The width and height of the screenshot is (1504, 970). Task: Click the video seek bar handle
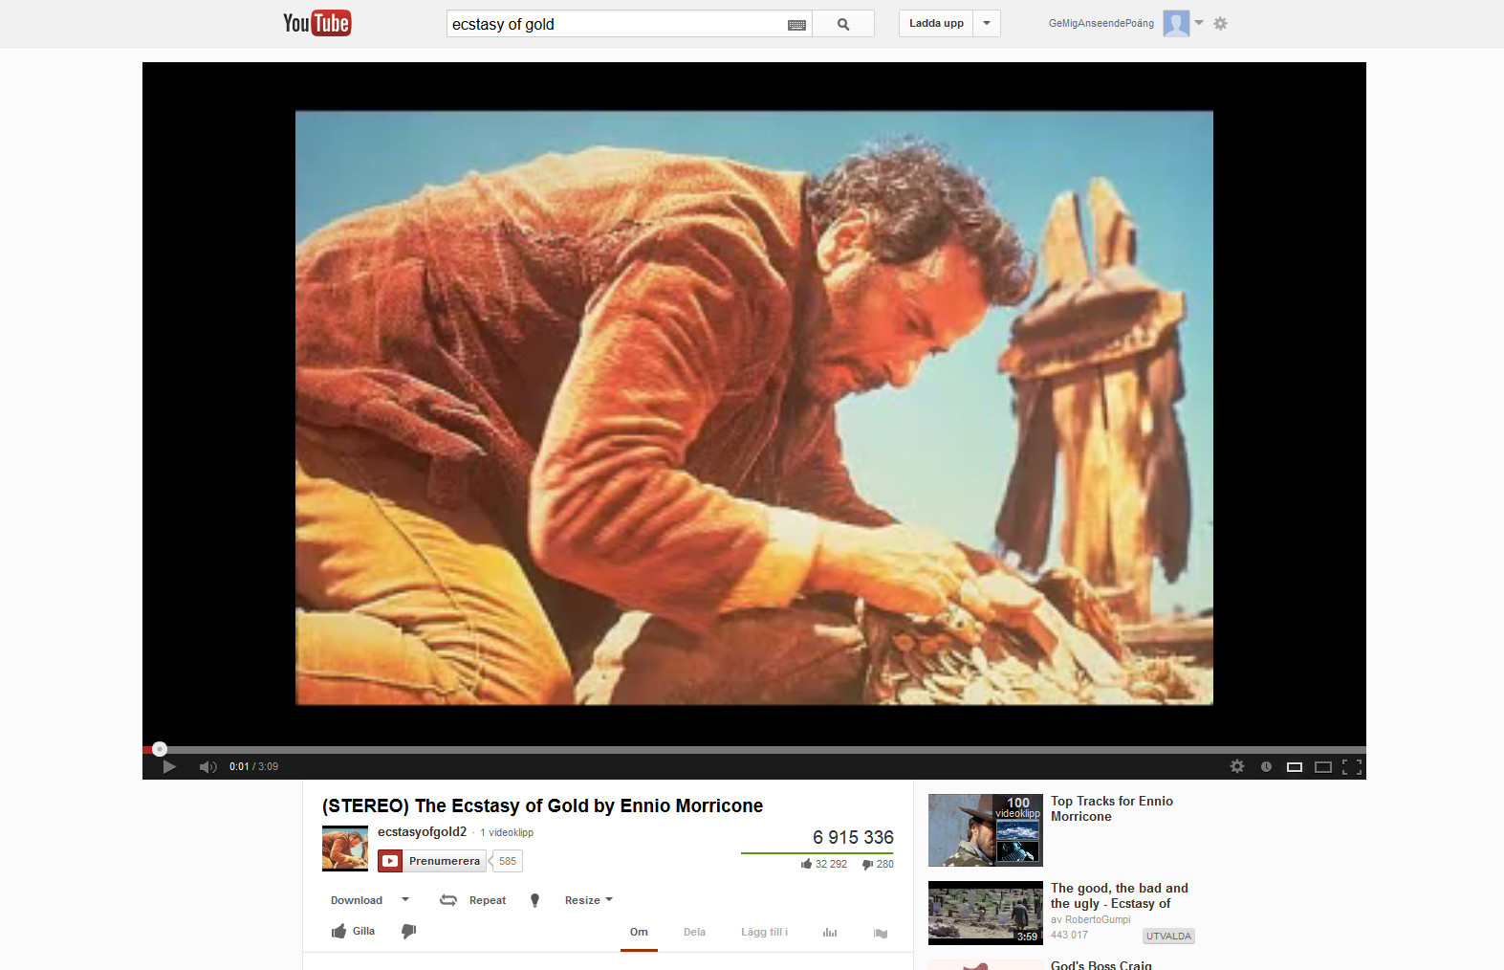(160, 749)
